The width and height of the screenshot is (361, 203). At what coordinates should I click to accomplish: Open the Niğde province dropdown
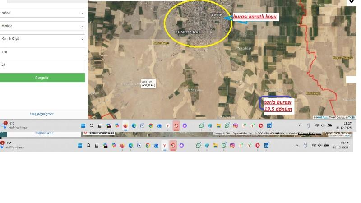(42, 13)
